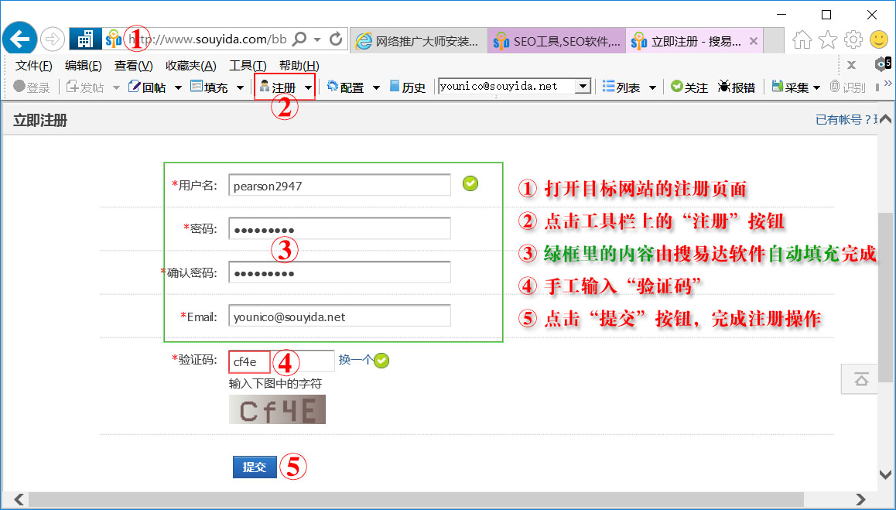
Task: Expand toolbar overflow chevron
Action: (x=887, y=84)
